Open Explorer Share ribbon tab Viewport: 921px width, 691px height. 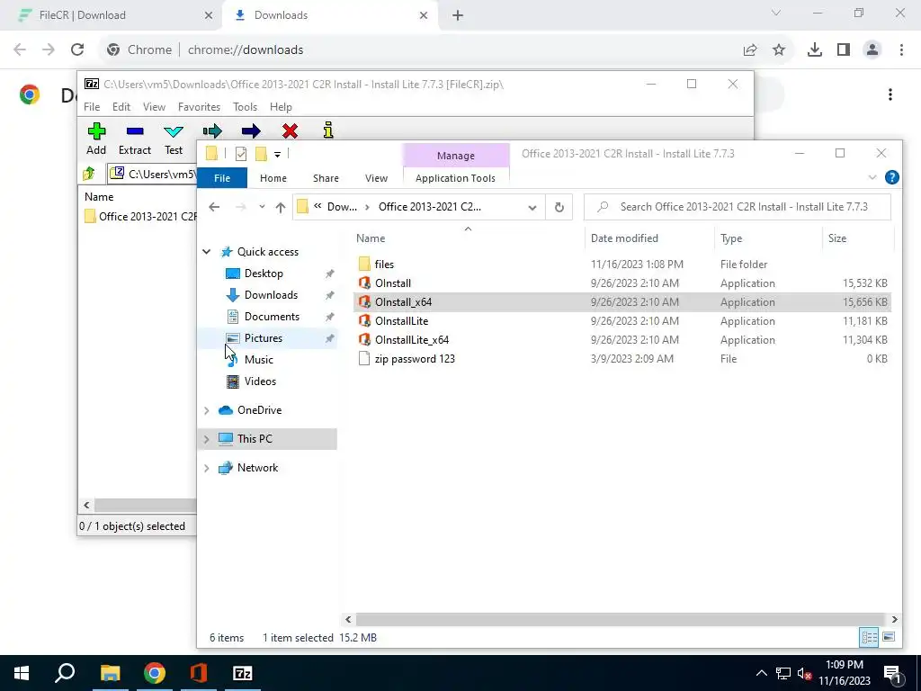pos(326,178)
